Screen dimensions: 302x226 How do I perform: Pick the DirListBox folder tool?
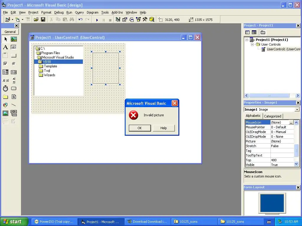[6, 97]
